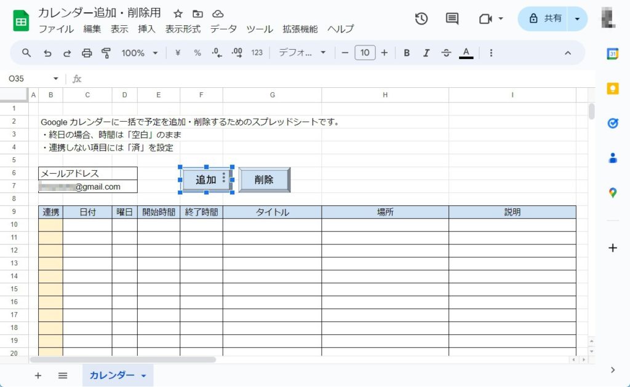
Task: Star this spreadsheet document
Action: [x=178, y=14]
